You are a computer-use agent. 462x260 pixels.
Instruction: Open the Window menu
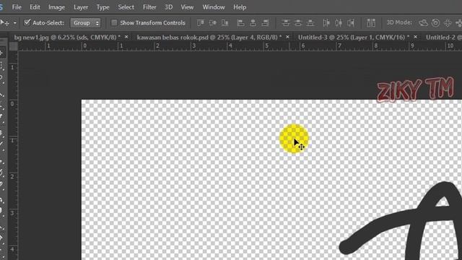[214, 7]
